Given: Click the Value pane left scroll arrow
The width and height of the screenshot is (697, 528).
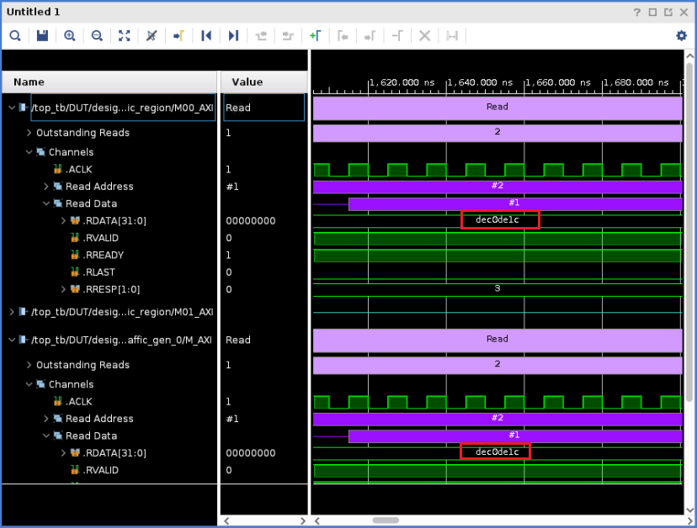Looking at the screenshot, I should 226,520.
